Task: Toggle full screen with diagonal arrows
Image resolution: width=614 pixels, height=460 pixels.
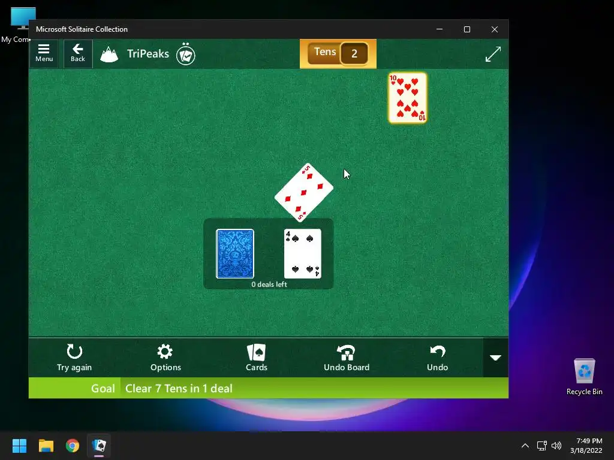Action: tap(493, 54)
